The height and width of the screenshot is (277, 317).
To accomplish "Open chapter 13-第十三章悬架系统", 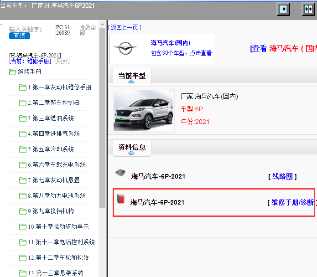I will click(56, 273).
